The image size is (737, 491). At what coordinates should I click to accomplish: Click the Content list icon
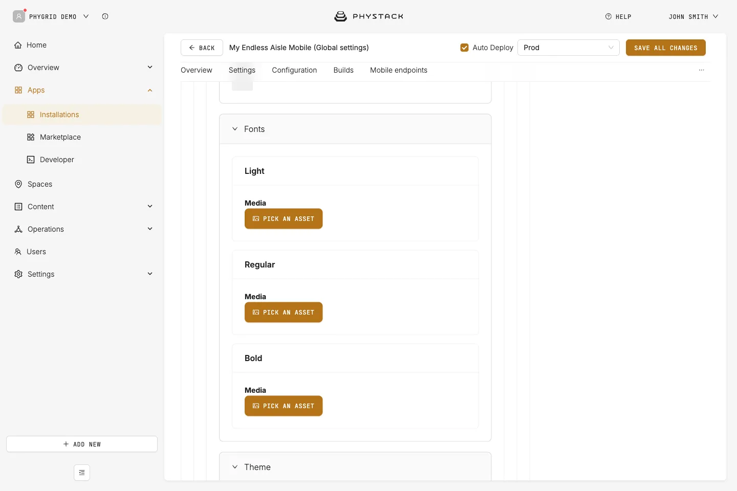coord(18,207)
